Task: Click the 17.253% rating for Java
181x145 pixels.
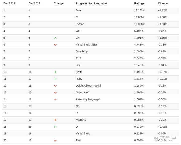Action: click(140, 10)
